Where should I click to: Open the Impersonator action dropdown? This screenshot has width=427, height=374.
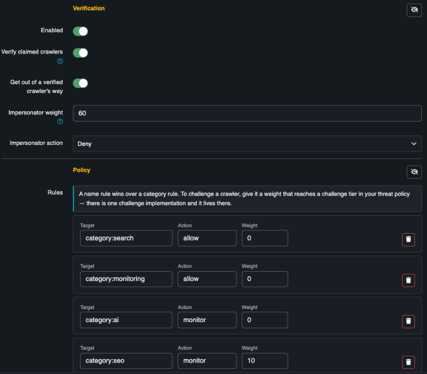tap(247, 144)
